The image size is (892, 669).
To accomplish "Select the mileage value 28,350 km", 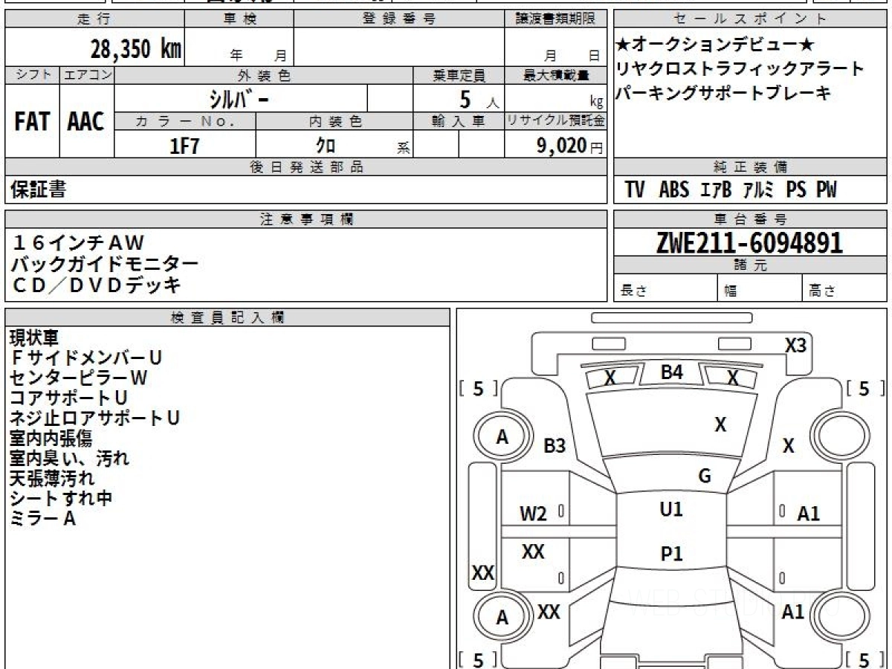I will pos(136,48).
